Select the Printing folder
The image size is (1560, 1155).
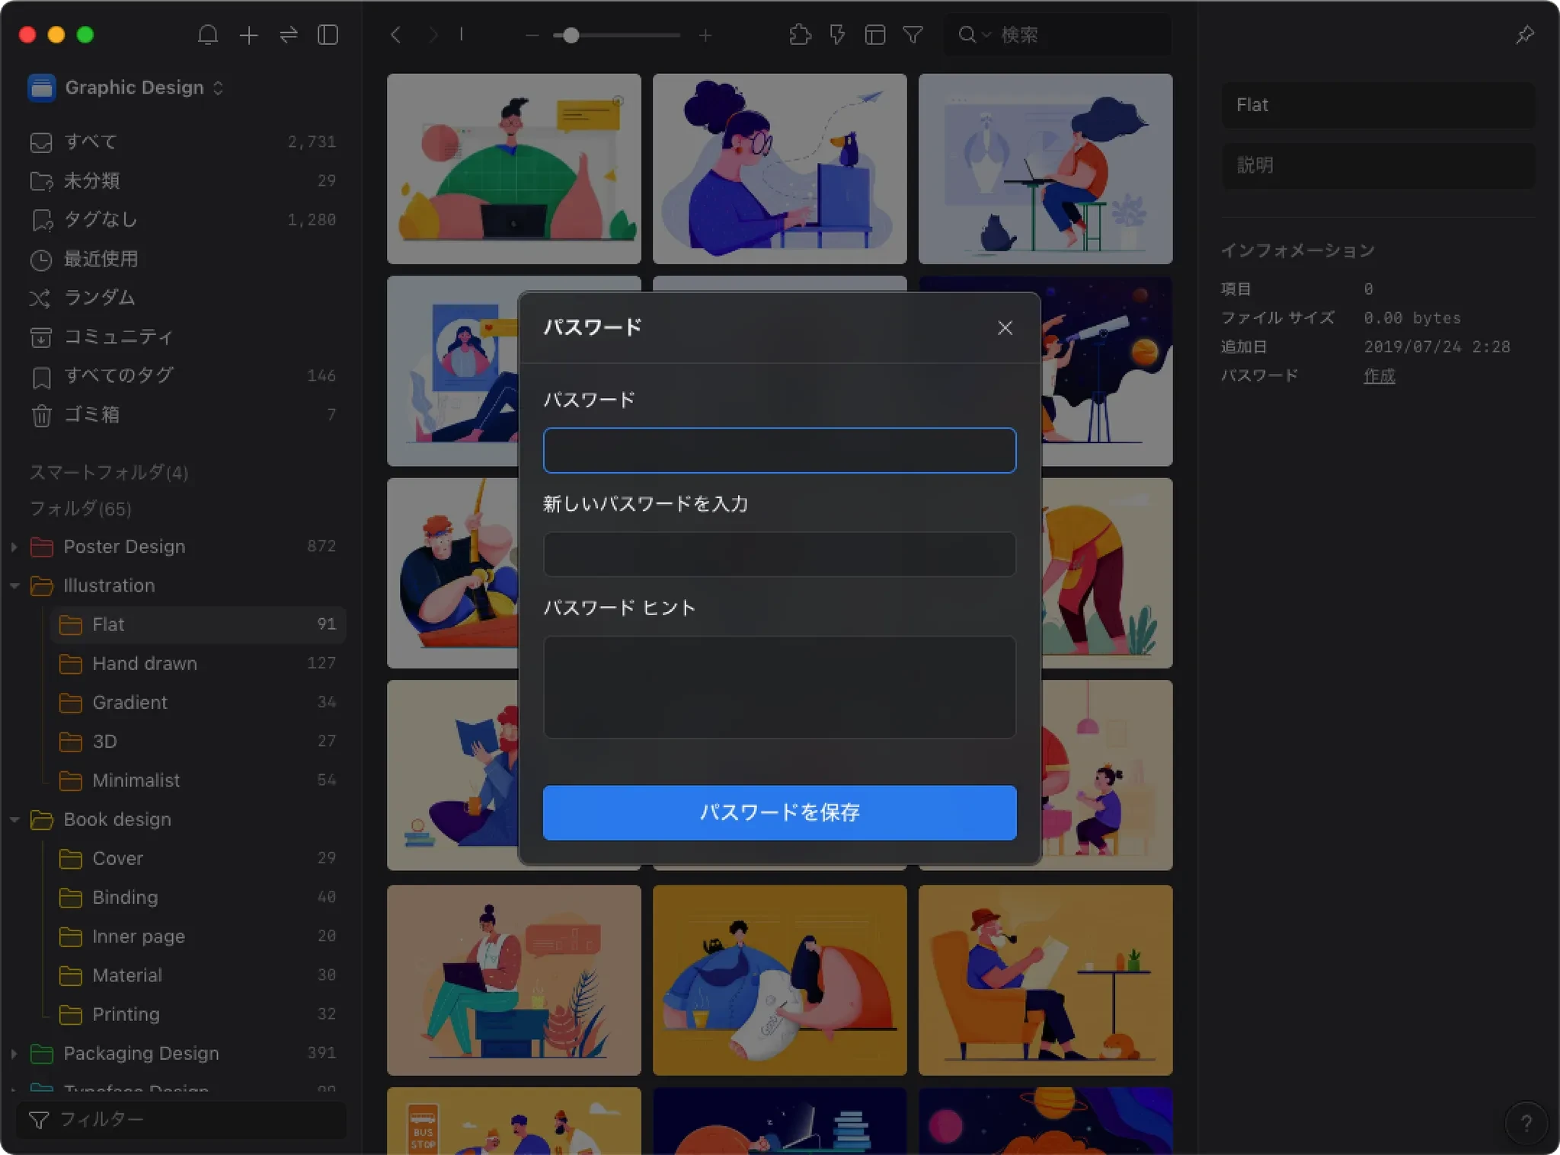point(198,1014)
